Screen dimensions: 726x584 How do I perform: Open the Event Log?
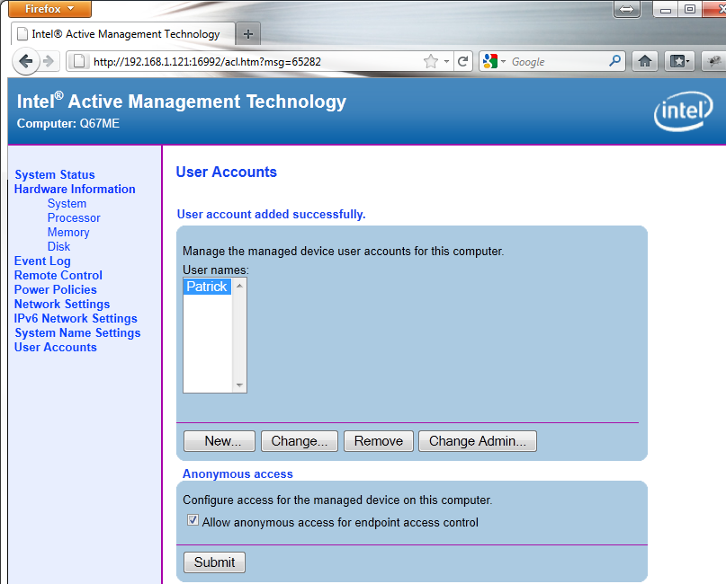pyautogui.click(x=42, y=261)
